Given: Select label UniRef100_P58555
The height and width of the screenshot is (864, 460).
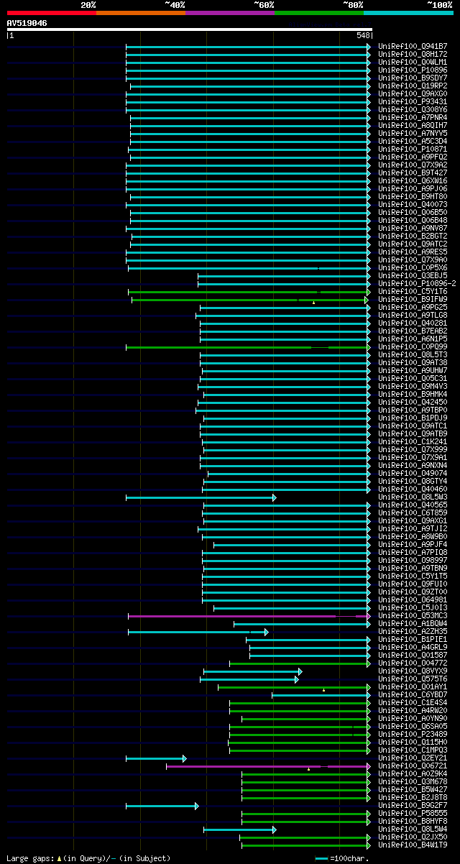Looking at the screenshot, I should [x=413, y=813].
